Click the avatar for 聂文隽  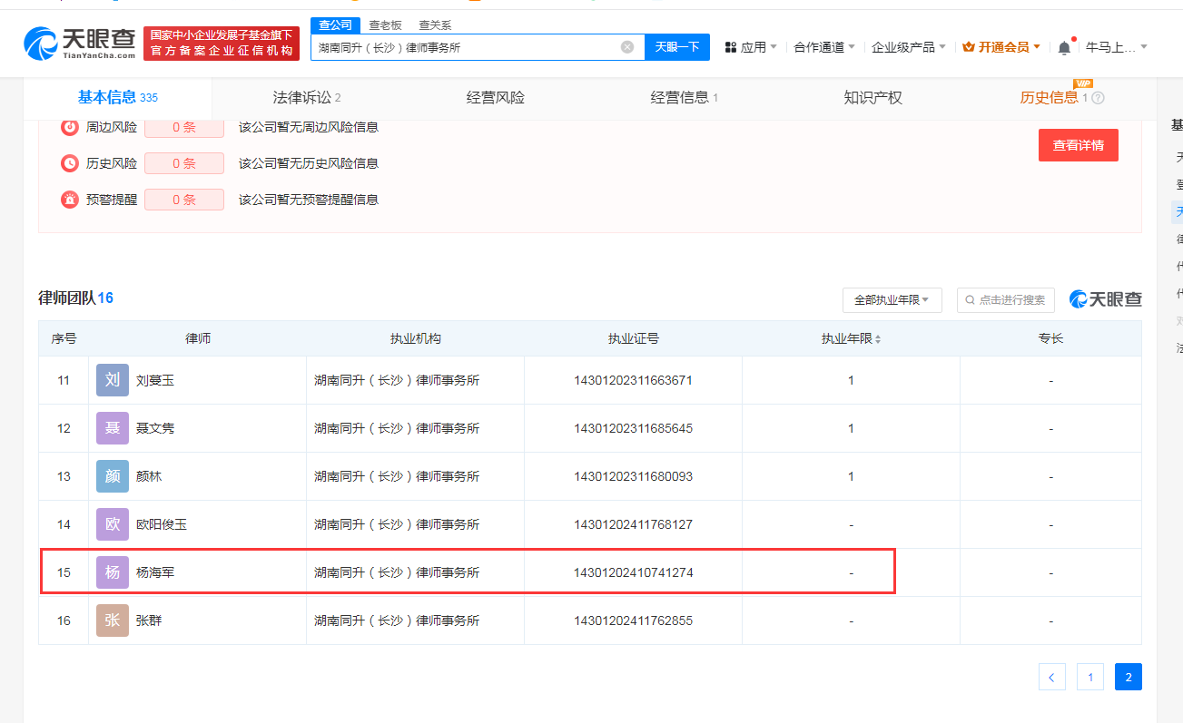(x=113, y=428)
